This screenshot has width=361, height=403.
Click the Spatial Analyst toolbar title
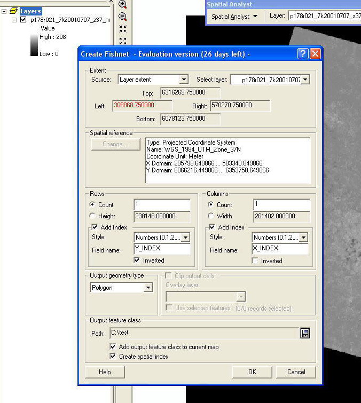[x=229, y=4]
